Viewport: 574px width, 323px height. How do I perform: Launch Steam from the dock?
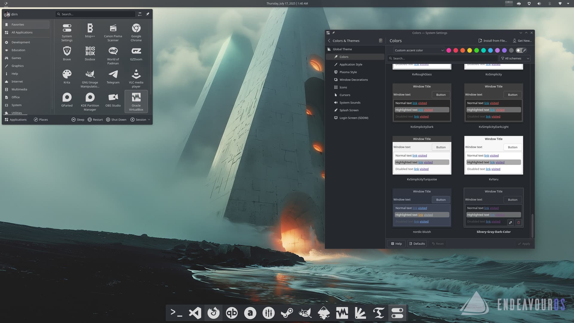pos(287,313)
